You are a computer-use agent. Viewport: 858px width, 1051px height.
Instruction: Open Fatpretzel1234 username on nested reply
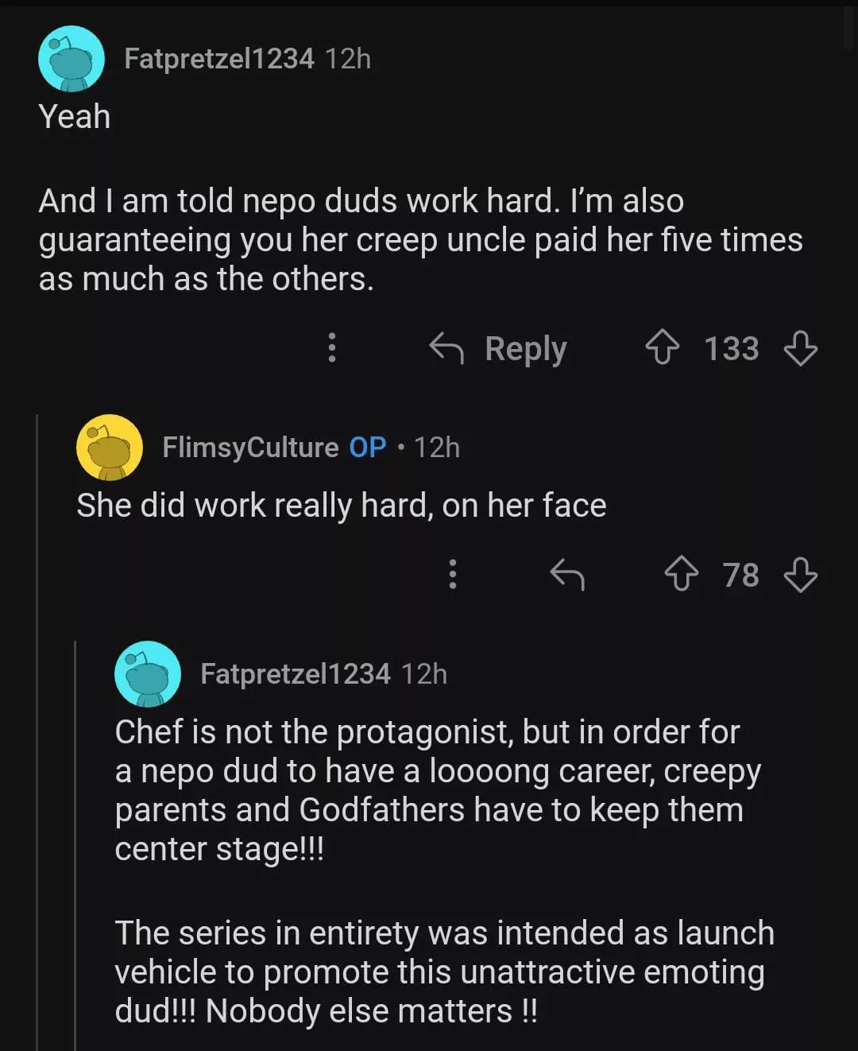(296, 674)
